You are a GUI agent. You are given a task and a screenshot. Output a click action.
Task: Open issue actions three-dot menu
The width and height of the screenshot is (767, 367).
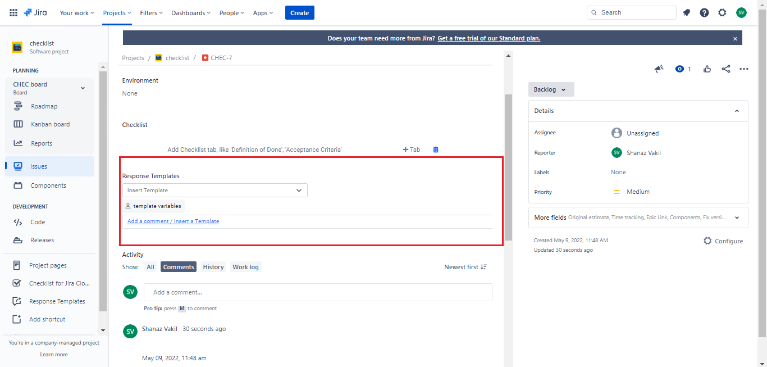(x=744, y=69)
